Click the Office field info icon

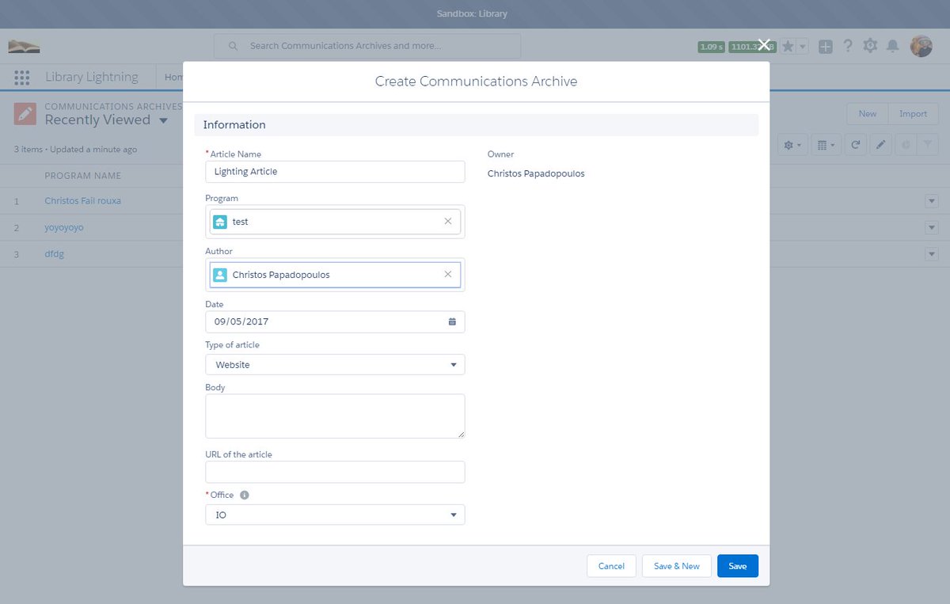[244, 495]
